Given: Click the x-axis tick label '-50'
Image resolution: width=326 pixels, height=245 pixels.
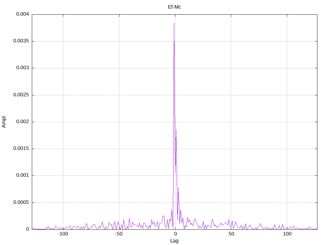Looking at the screenshot, I should tap(119, 234).
